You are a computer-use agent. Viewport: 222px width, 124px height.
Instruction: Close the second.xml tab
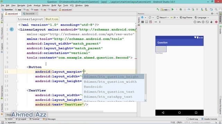[19, 14]
